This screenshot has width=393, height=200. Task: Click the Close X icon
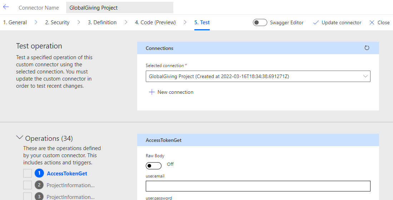372,22
